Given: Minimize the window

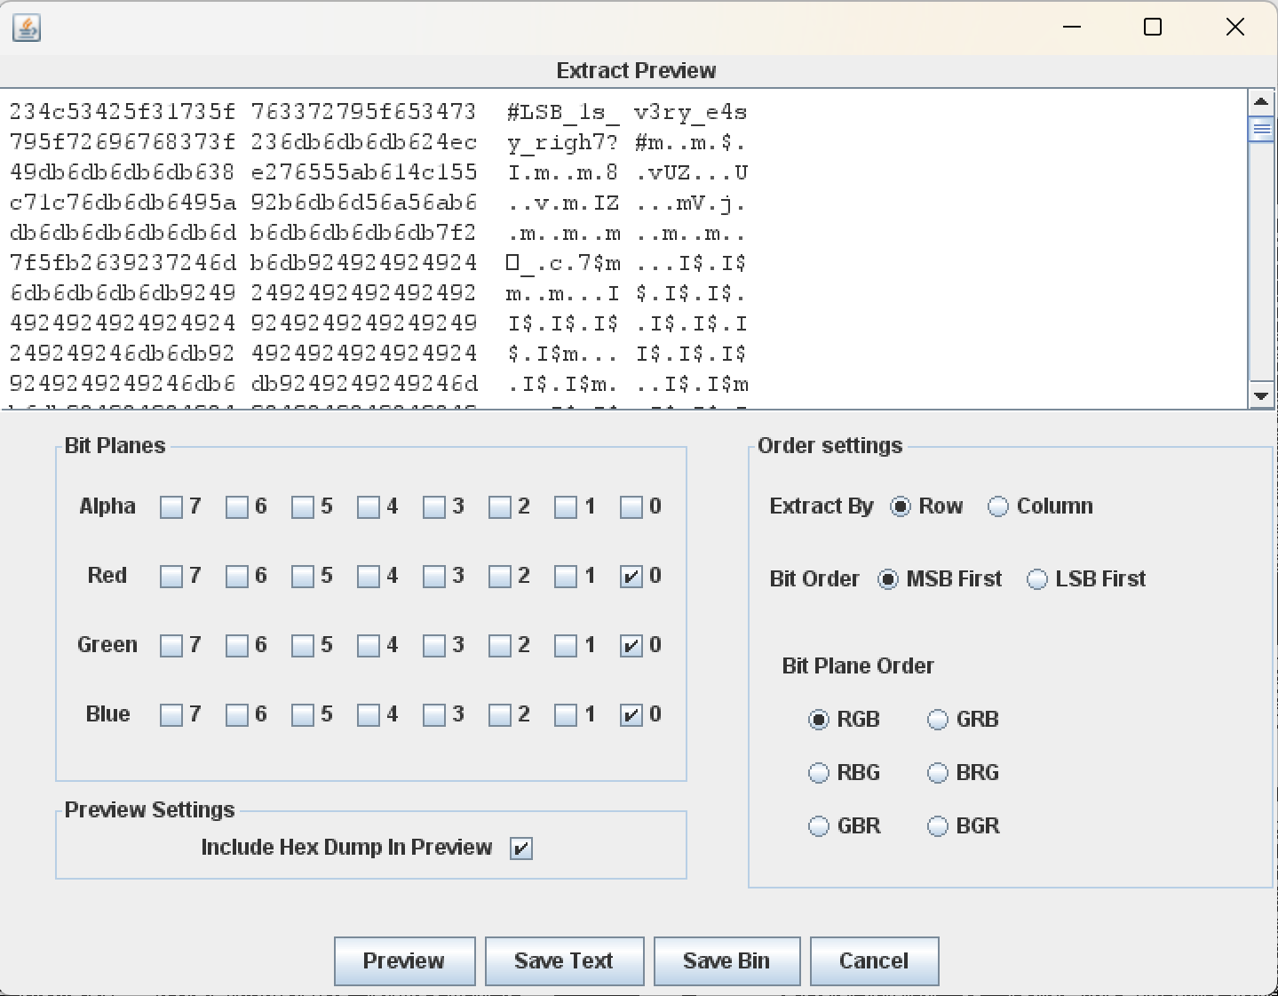Looking at the screenshot, I should click(1072, 27).
